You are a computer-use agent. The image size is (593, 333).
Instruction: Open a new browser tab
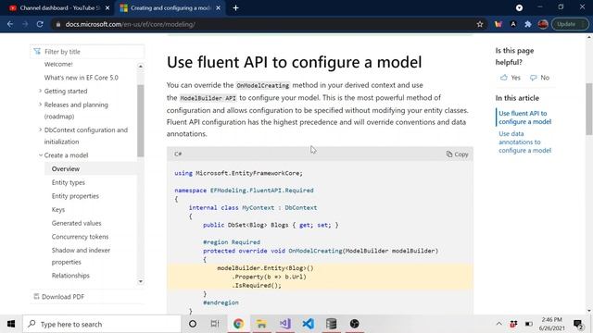click(235, 8)
